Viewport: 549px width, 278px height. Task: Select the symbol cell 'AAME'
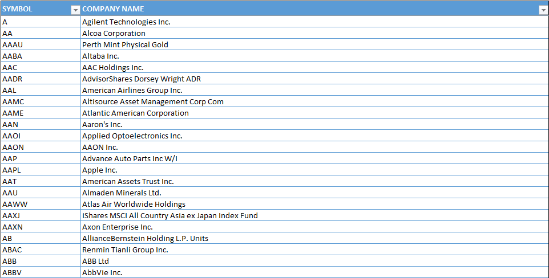coord(41,113)
